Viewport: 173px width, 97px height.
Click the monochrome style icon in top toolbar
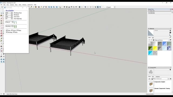tap(100, 7)
